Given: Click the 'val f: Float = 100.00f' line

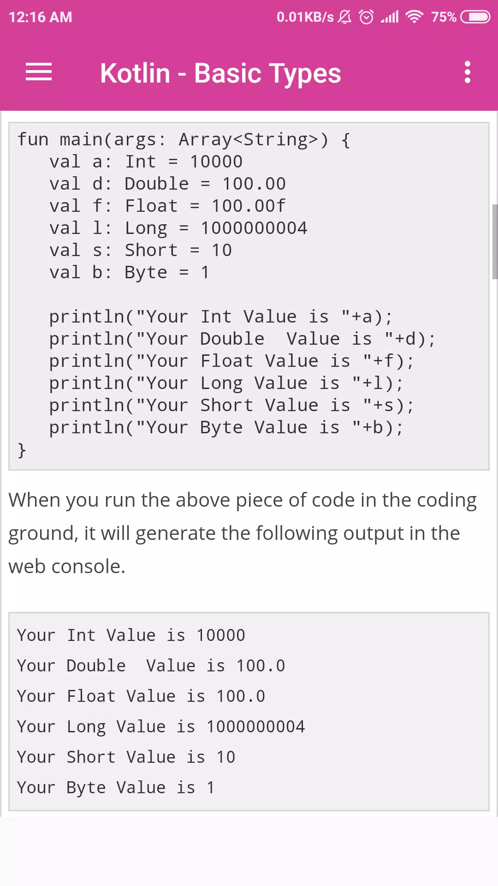Looking at the screenshot, I should coord(167,206).
